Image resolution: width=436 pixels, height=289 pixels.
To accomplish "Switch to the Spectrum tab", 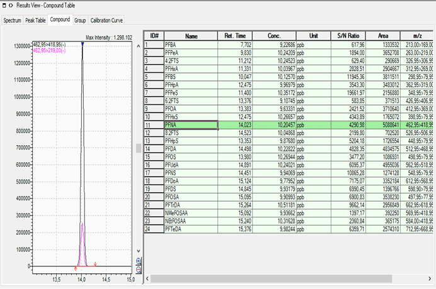I will tap(12, 20).
